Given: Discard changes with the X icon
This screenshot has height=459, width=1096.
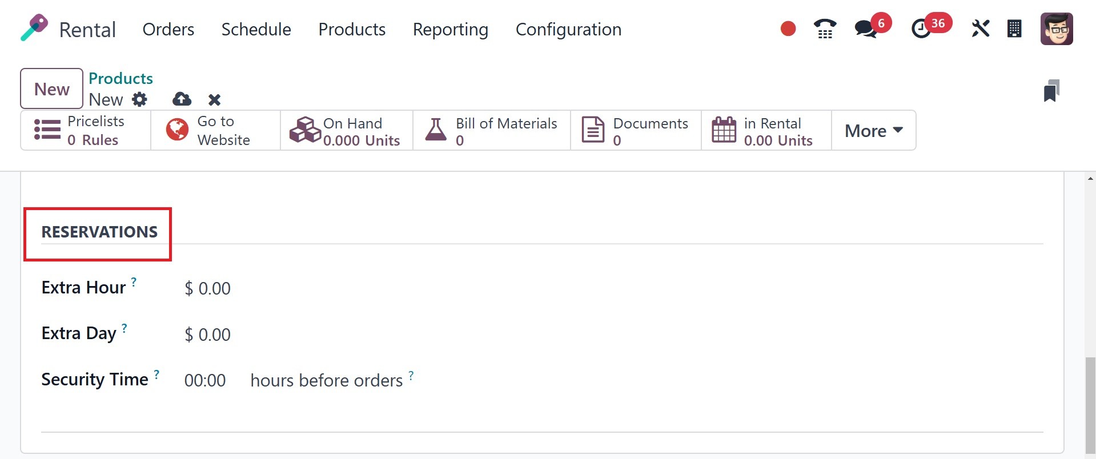Looking at the screenshot, I should tap(214, 100).
